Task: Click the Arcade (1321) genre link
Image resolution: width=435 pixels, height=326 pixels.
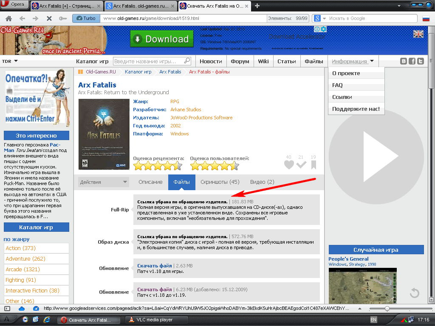Action: coord(23,269)
